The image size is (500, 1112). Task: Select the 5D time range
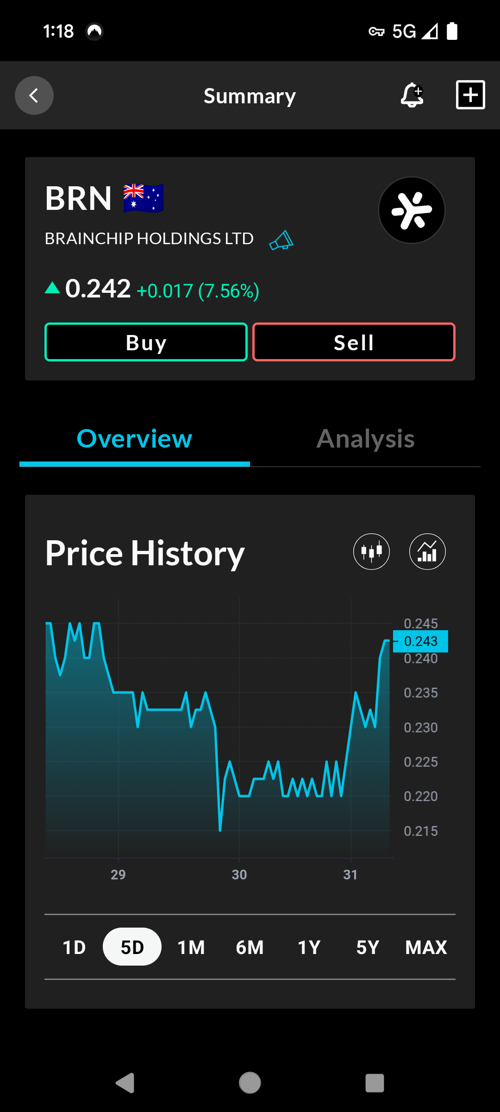[132, 947]
